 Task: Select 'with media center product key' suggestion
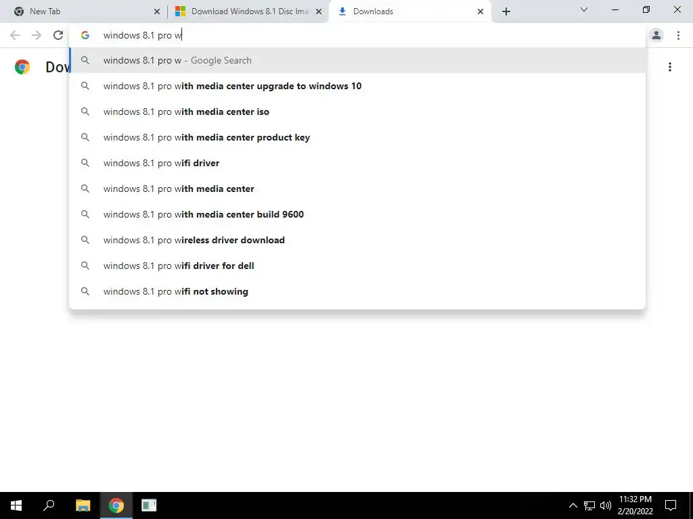(x=357, y=137)
